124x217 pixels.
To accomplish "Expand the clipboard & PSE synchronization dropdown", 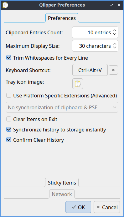I will [x=62, y=107].
